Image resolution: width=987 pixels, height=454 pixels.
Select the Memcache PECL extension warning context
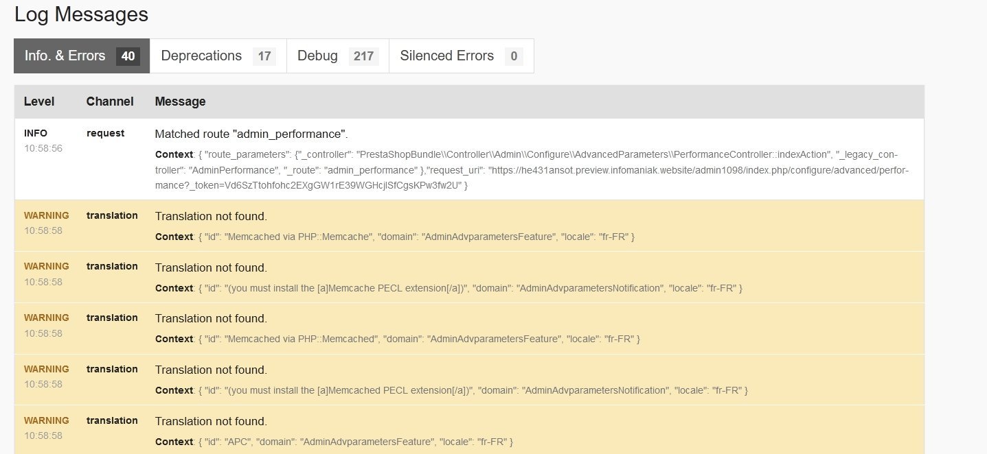point(449,288)
